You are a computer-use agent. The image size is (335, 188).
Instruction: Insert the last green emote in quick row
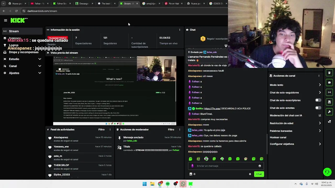(261, 159)
